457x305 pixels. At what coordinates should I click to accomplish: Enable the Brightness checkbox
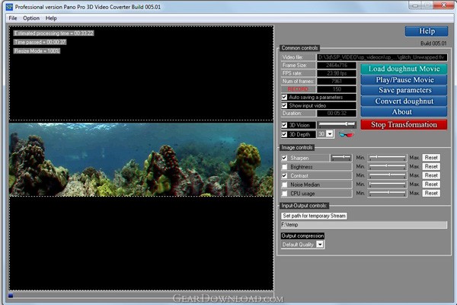(284, 167)
